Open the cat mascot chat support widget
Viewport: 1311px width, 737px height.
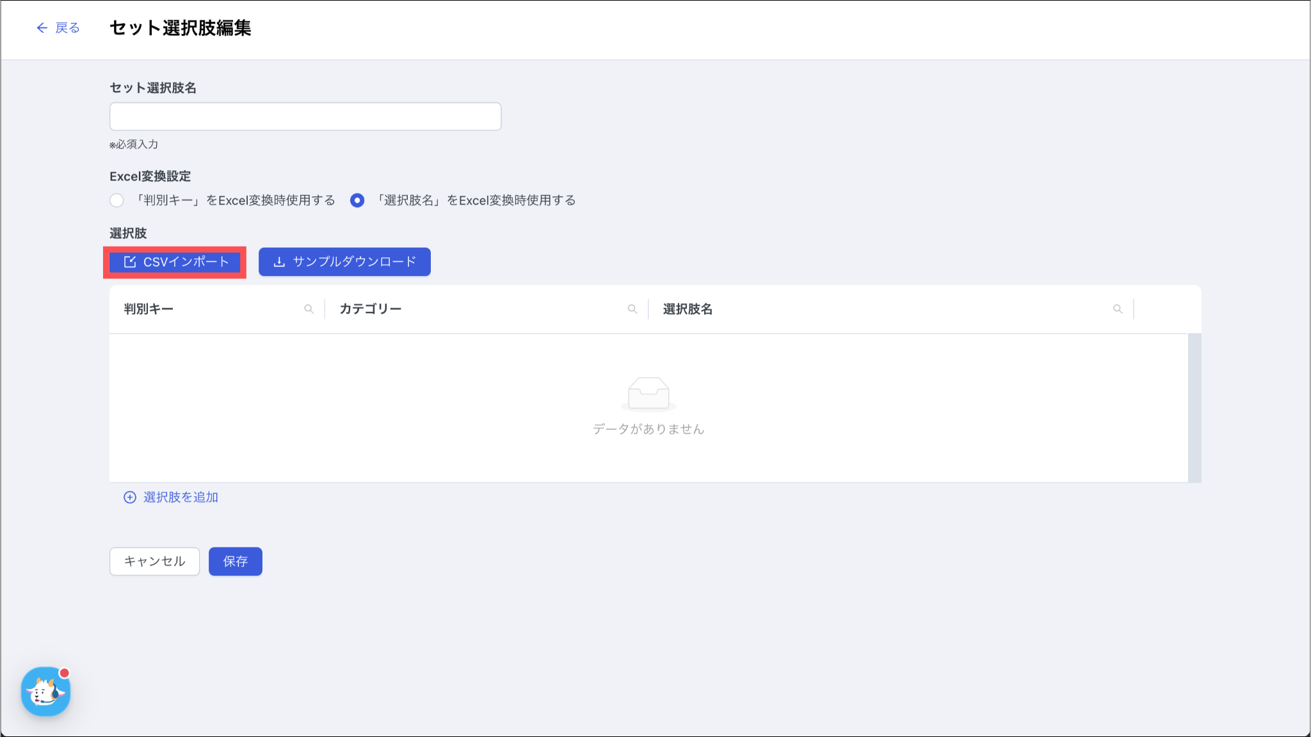(x=45, y=692)
